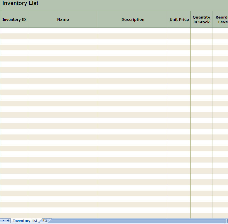228x224 pixels.
Task: Select a shaded row under Description
Action: pos(133,36)
